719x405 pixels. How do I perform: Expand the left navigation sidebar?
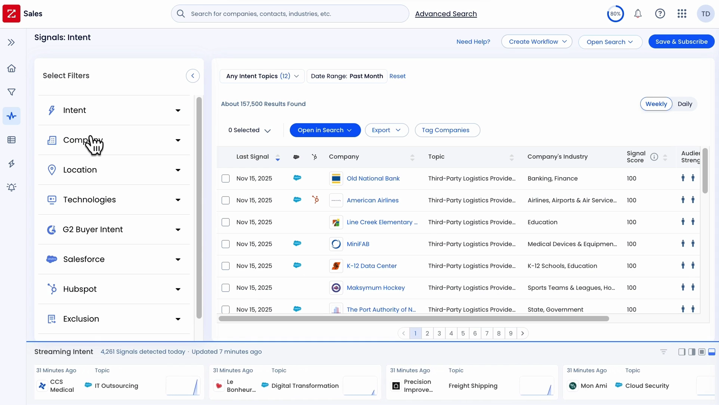point(11,42)
